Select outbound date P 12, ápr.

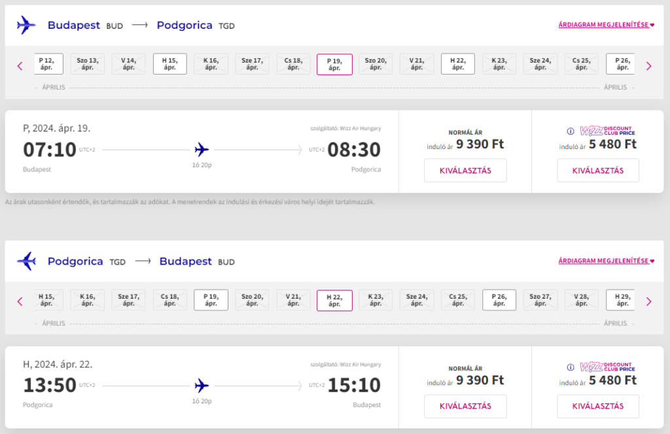48,64
